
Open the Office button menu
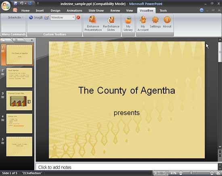click(6, 6)
